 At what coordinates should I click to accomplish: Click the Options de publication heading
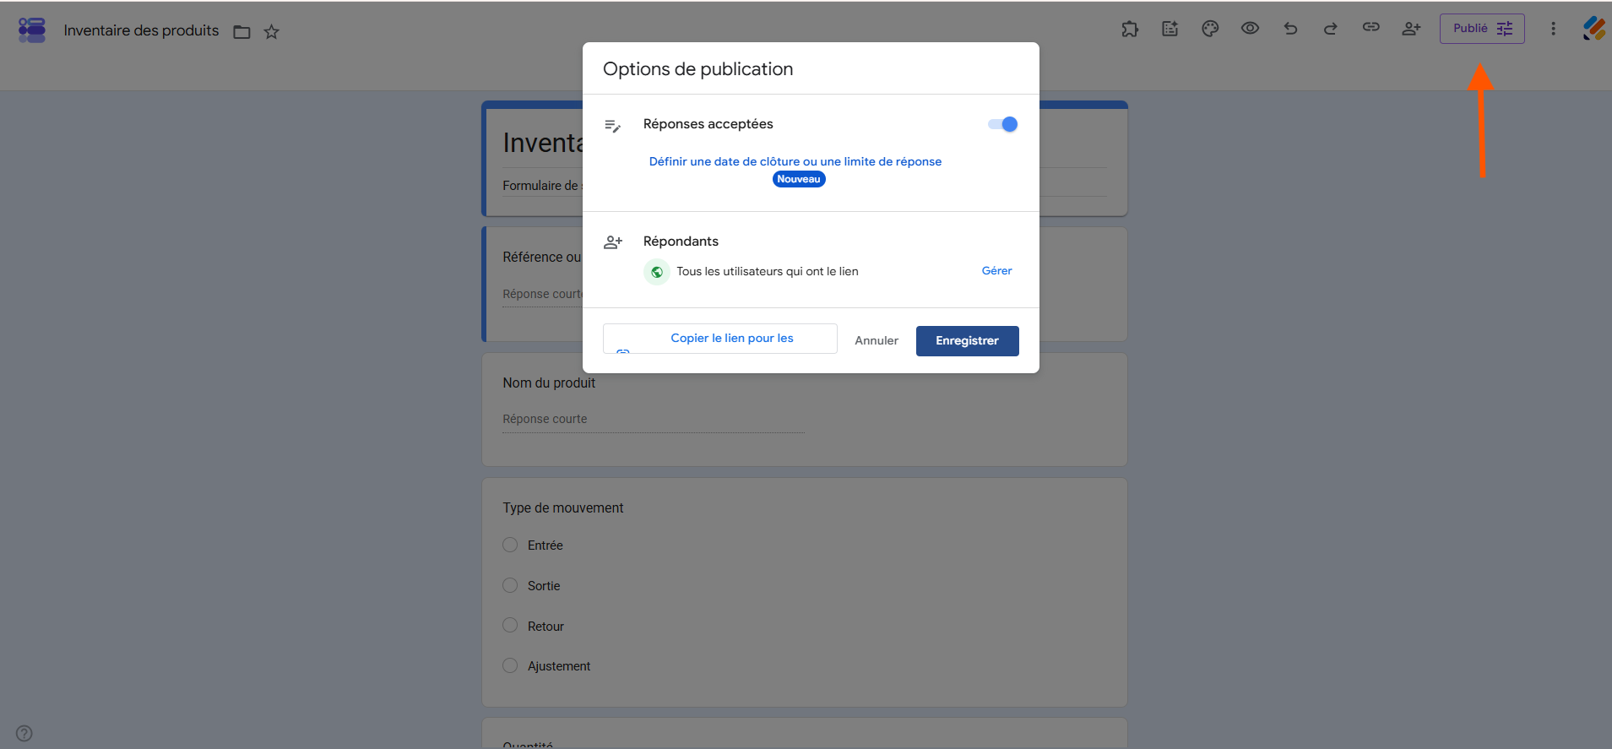pyautogui.click(x=698, y=69)
